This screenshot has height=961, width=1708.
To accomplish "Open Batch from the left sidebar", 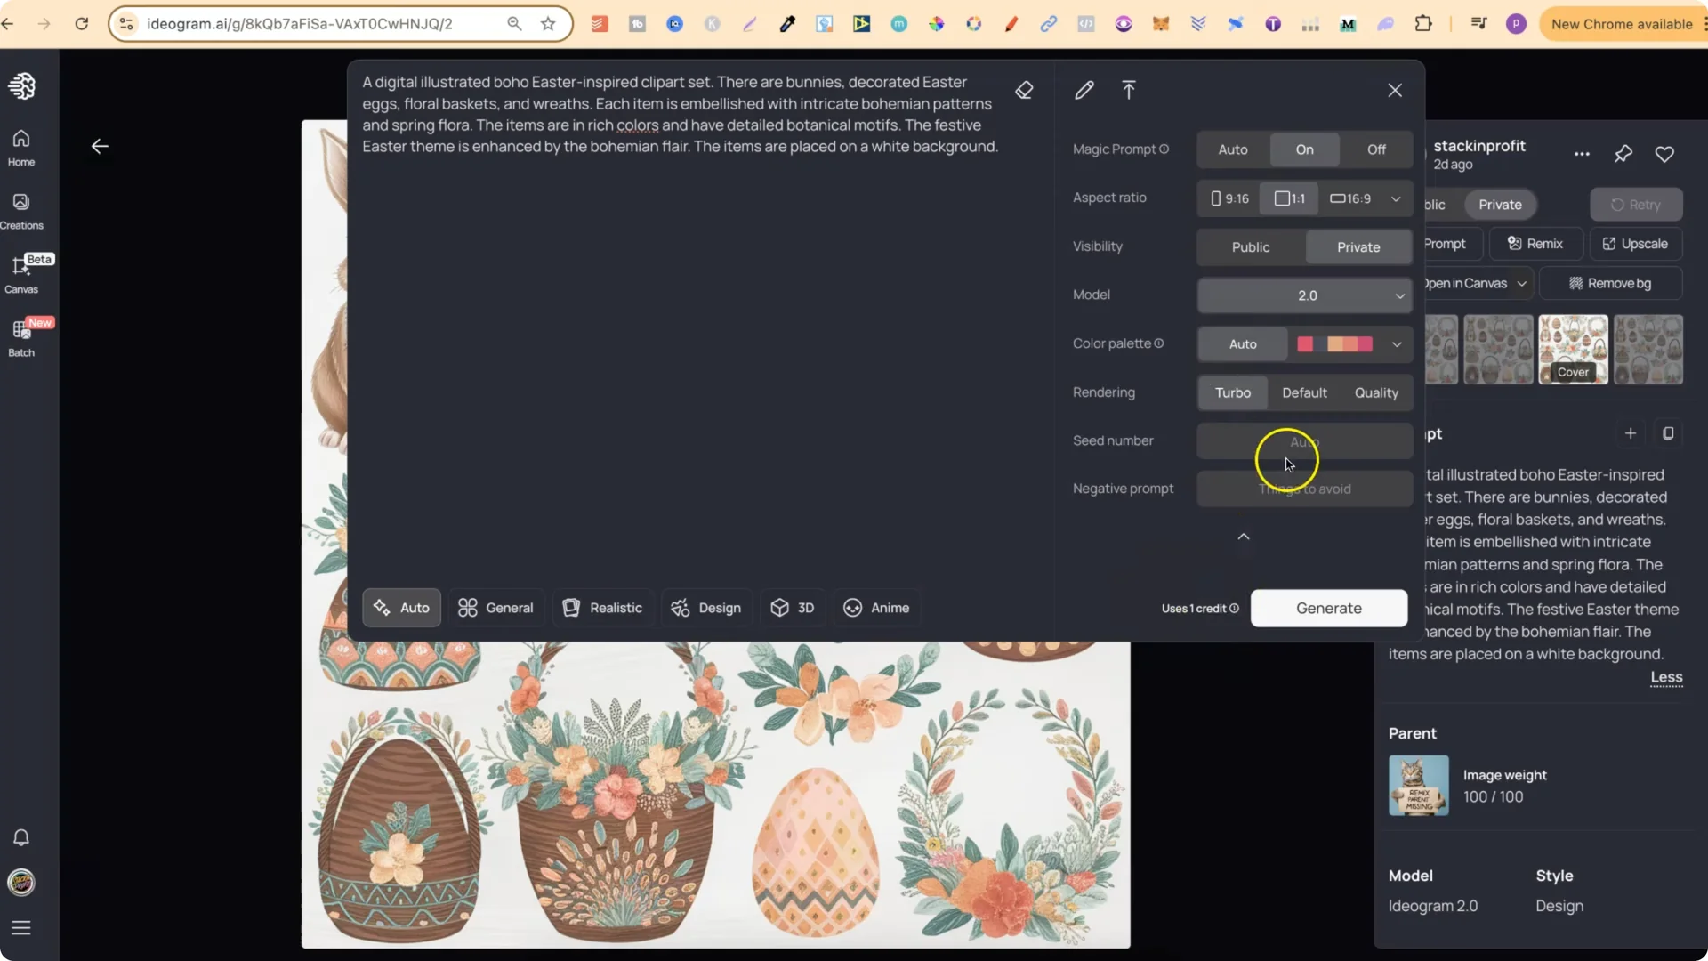I will pyautogui.click(x=21, y=338).
